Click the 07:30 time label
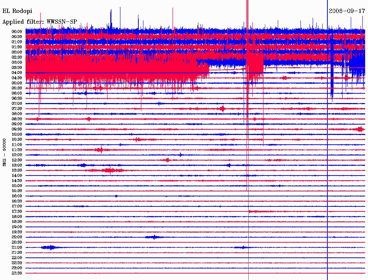Screen dimensions: 368x280 coord(17,108)
